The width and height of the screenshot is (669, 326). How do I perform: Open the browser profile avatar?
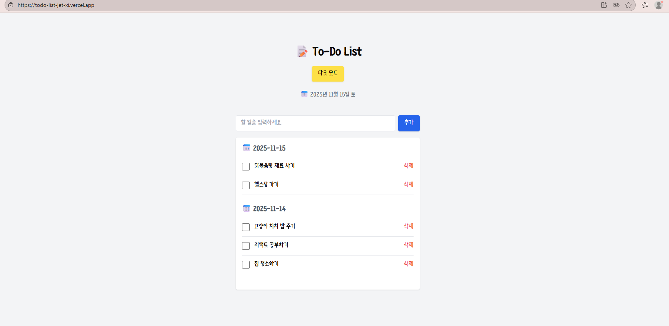[x=659, y=5]
